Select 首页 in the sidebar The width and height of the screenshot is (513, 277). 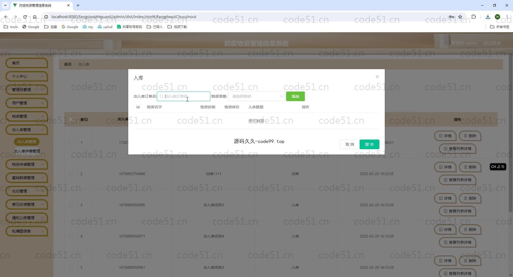(26, 63)
